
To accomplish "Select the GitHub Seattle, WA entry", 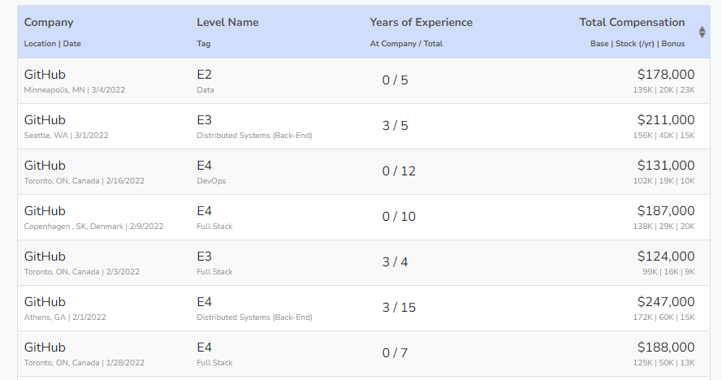I will tap(364, 126).
